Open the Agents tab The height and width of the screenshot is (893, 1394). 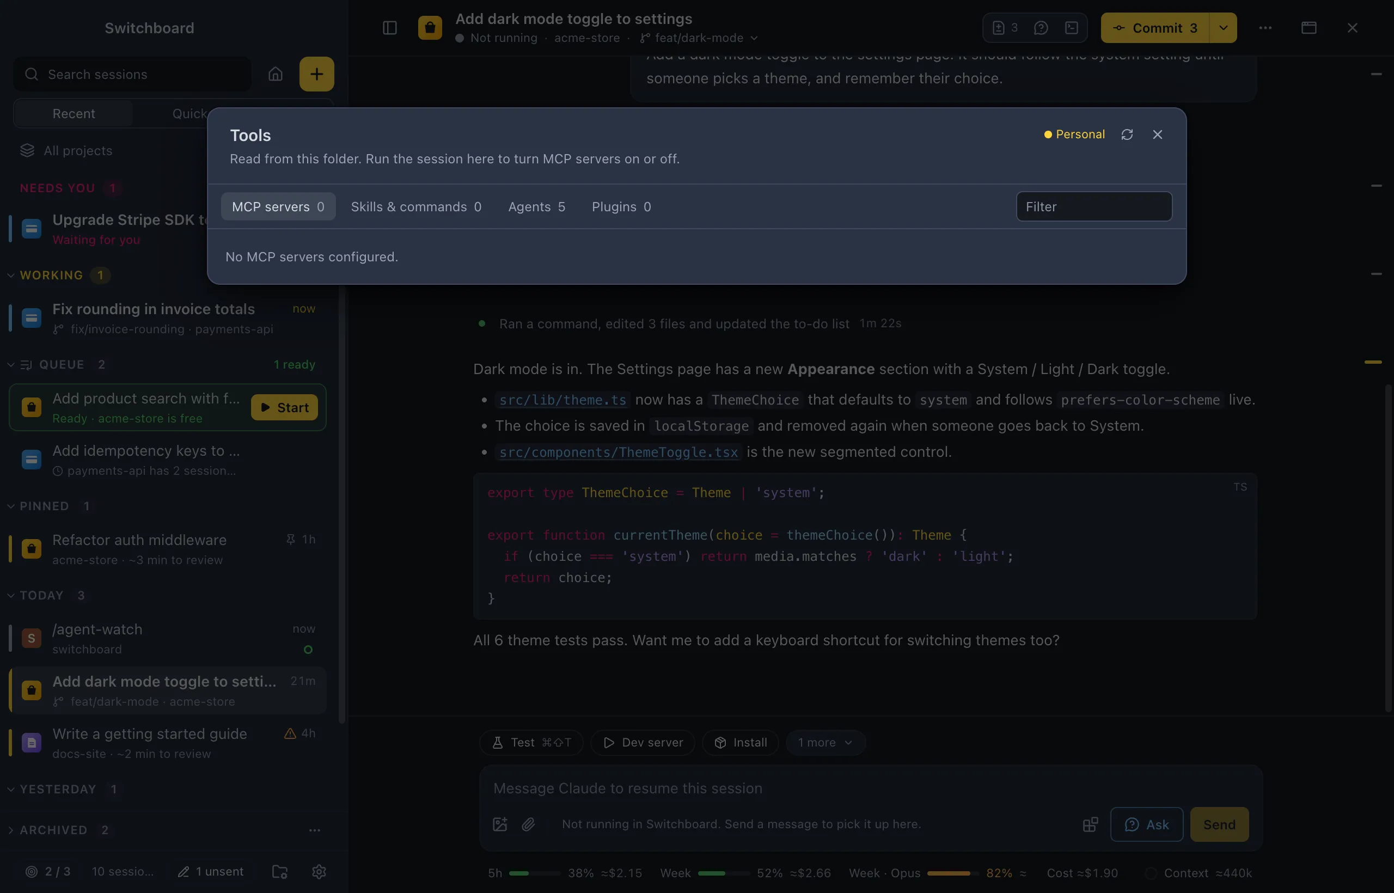pos(536,206)
